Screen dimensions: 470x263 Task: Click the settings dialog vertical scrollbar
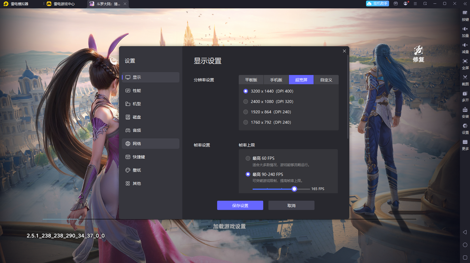pyautogui.click(x=348, y=97)
